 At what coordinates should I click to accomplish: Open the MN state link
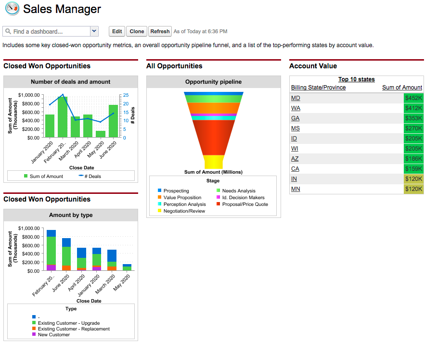pyautogui.click(x=296, y=189)
